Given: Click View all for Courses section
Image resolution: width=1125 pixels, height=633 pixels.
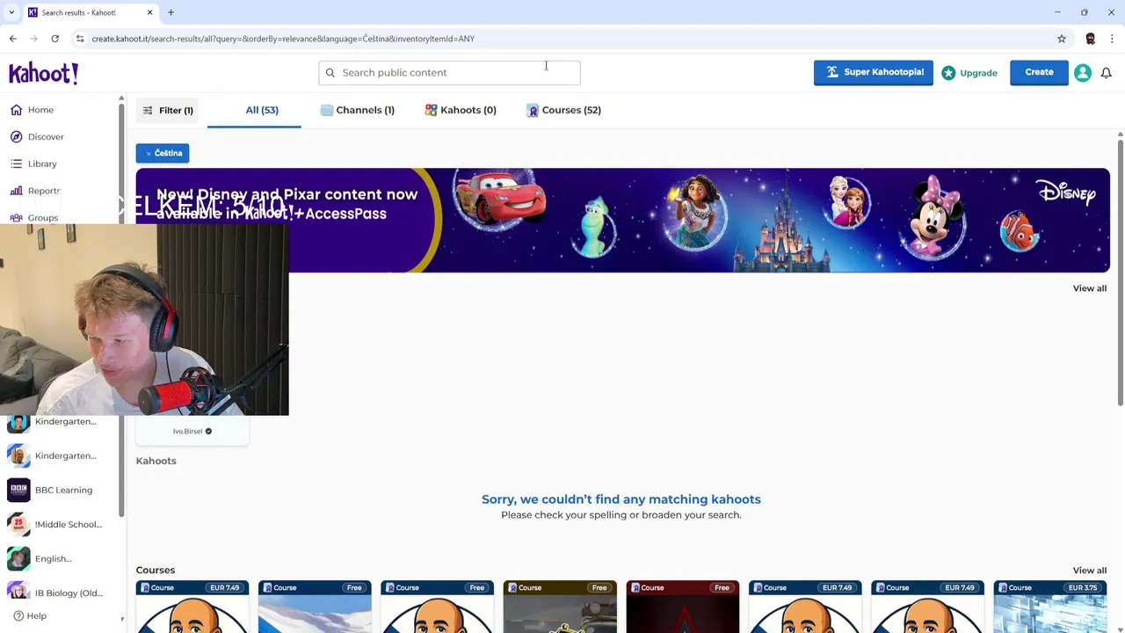Looking at the screenshot, I should [1089, 571].
